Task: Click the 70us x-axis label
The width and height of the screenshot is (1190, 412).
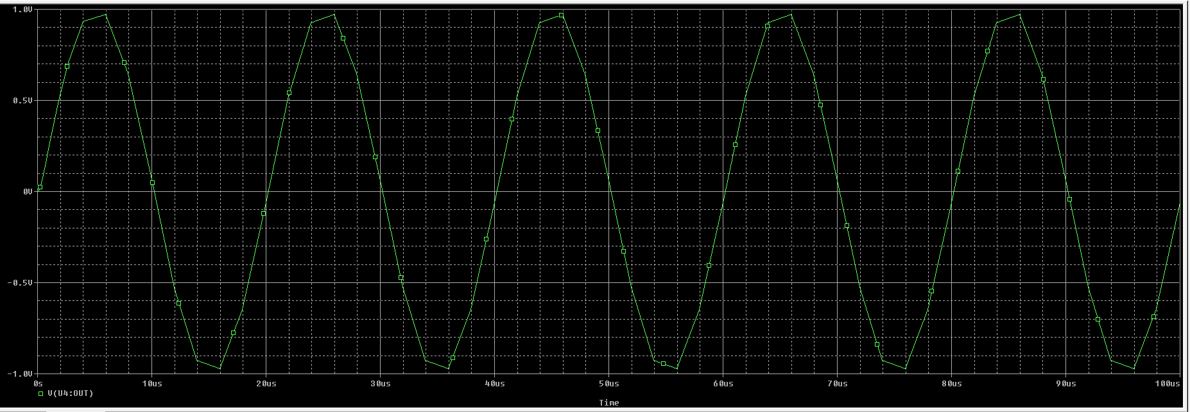Action: click(837, 384)
